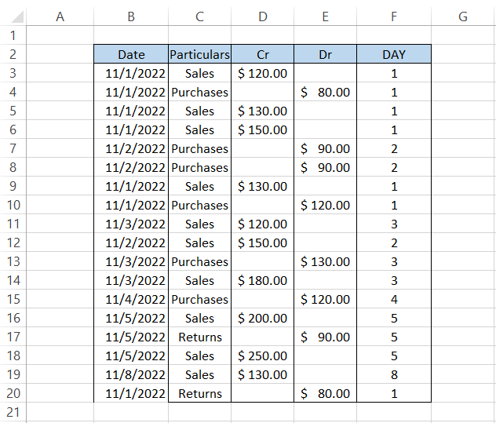Select the column D header
496x423 pixels.
(x=262, y=16)
